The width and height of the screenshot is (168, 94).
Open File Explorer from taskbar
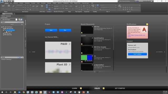(x=15, y=92)
